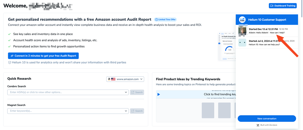Start a New conversation

(266, 118)
